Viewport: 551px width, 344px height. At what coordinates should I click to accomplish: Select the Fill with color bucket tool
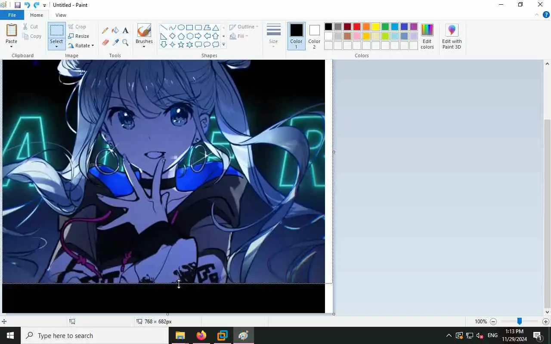115,31
